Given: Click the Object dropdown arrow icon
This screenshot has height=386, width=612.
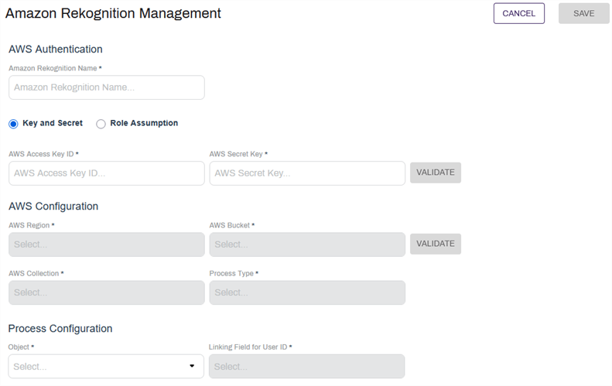Looking at the screenshot, I should 192,366.
